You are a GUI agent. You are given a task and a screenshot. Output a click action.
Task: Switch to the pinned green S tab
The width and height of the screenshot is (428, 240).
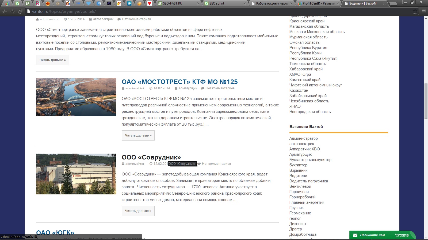17,3
